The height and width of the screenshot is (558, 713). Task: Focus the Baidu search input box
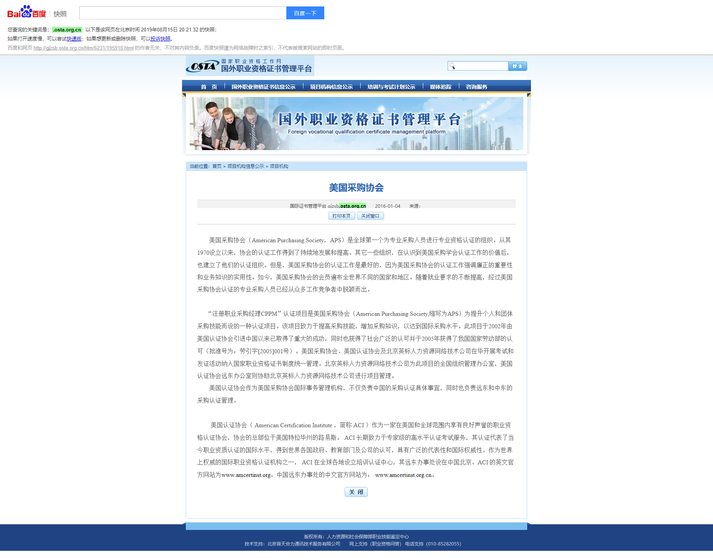(x=183, y=13)
